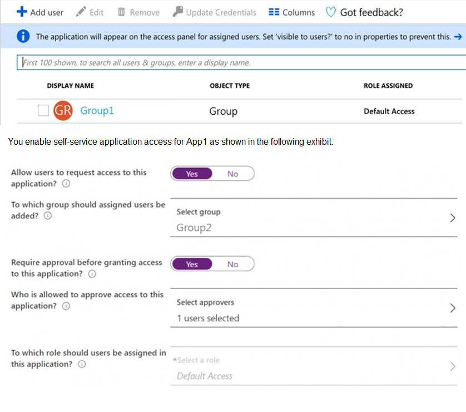The width and height of the screenshot is (466, 412).
Task: Click the Role Assigned column header
Action: click(x=388, y=86)
